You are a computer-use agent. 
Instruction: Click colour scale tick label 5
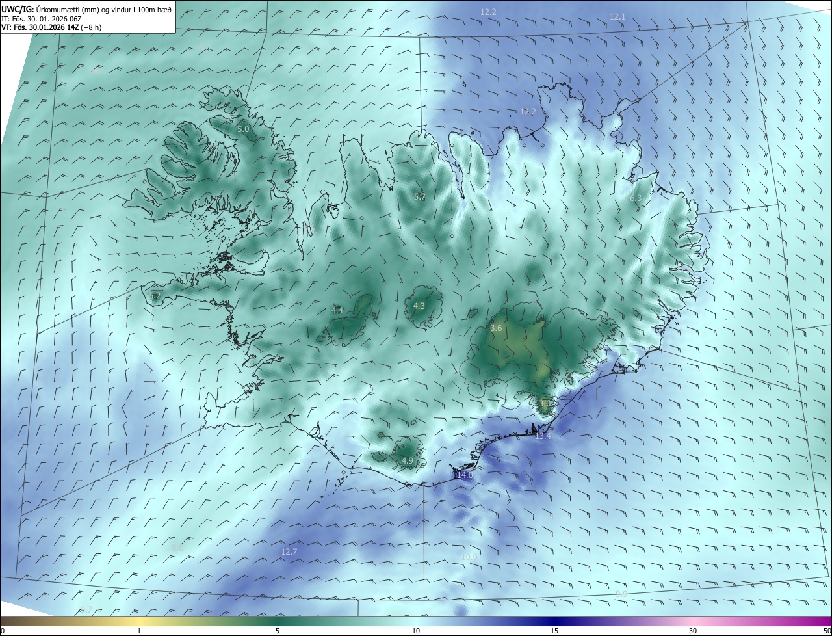(x=278, y=631)
